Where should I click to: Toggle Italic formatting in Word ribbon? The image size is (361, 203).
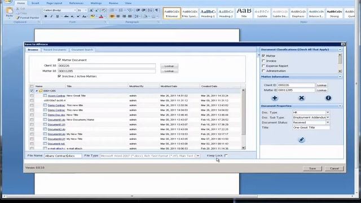pos(51,16)
